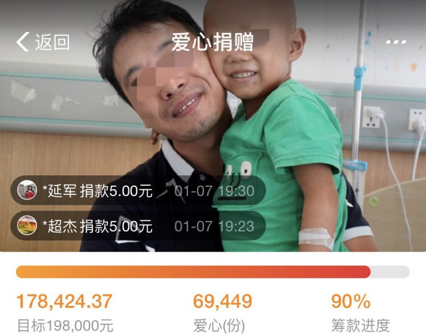Tap the 01-07 19:23 donation timestamp

coord(214,226)
